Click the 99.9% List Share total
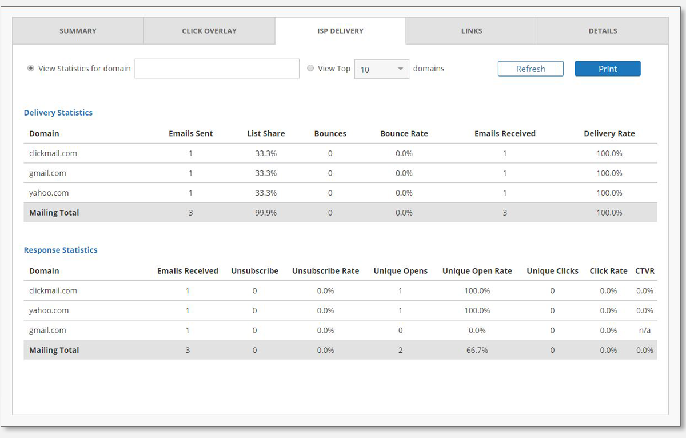 tap(266, 213)
